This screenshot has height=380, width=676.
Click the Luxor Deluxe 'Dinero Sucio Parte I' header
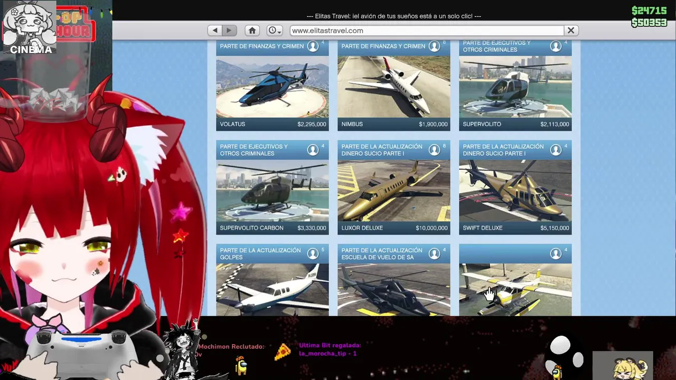tap(382, 150)
